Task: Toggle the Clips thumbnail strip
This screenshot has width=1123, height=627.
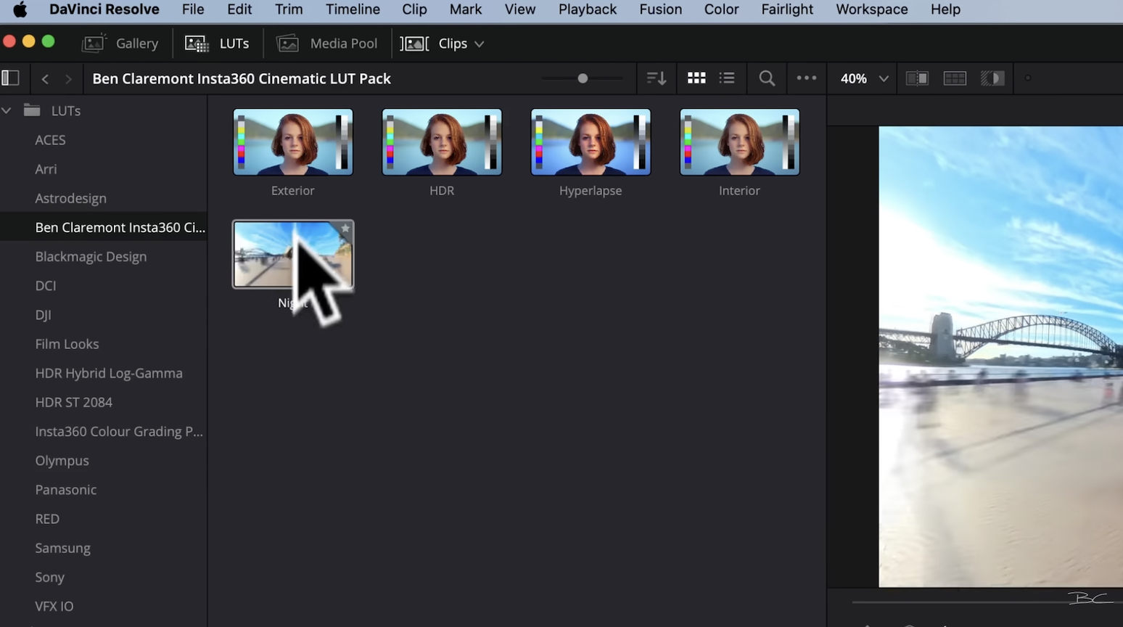Action: coord(434,44)
